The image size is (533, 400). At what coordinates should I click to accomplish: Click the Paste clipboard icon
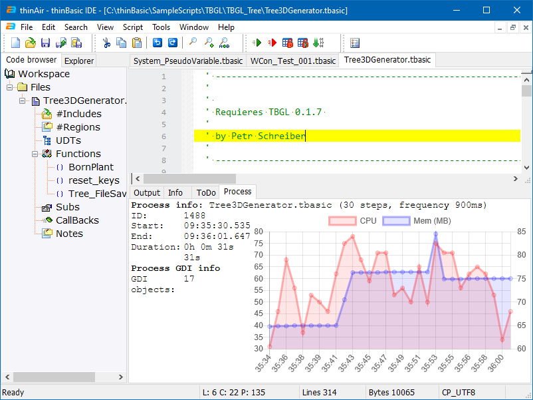pyautogui.click(x=137, y=43)
